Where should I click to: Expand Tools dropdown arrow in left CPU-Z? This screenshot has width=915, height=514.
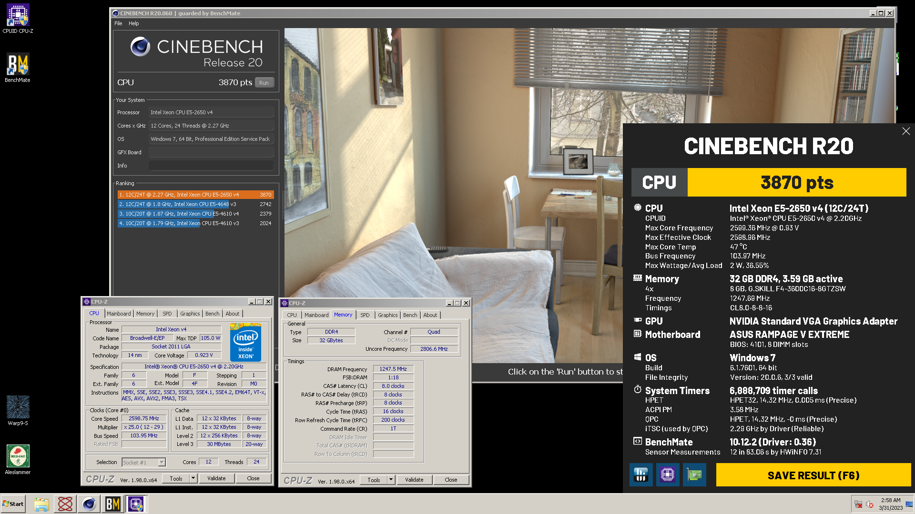(x=193, y=478)
